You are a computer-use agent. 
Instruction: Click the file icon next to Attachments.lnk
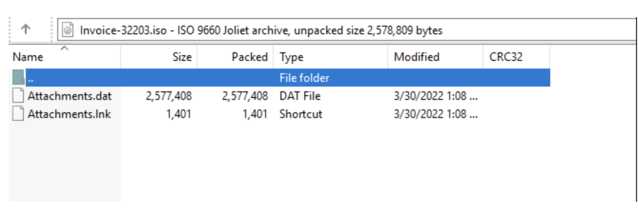[x=18, y=114]
